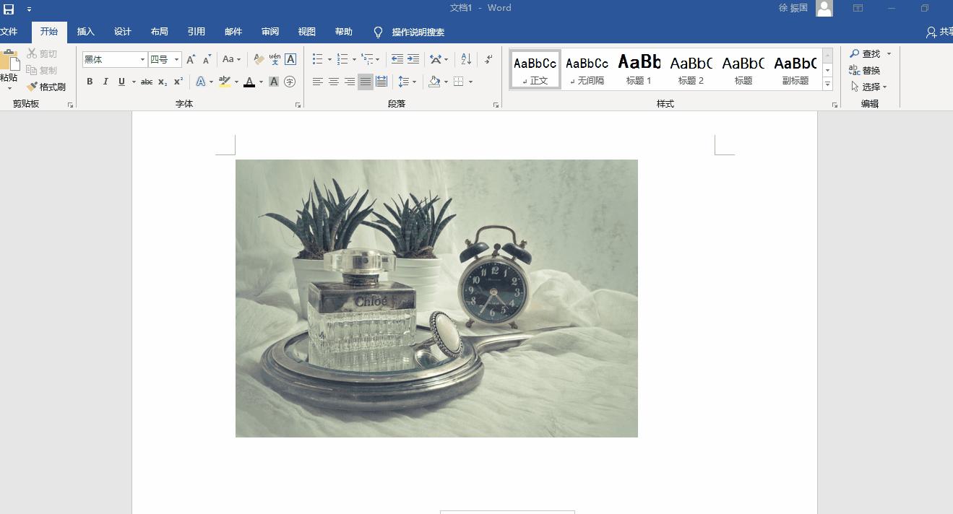Image resolution: width=953 pixels, height=514 pixels.
Task: Click the 查找 find button
Action: pos(865,54)
